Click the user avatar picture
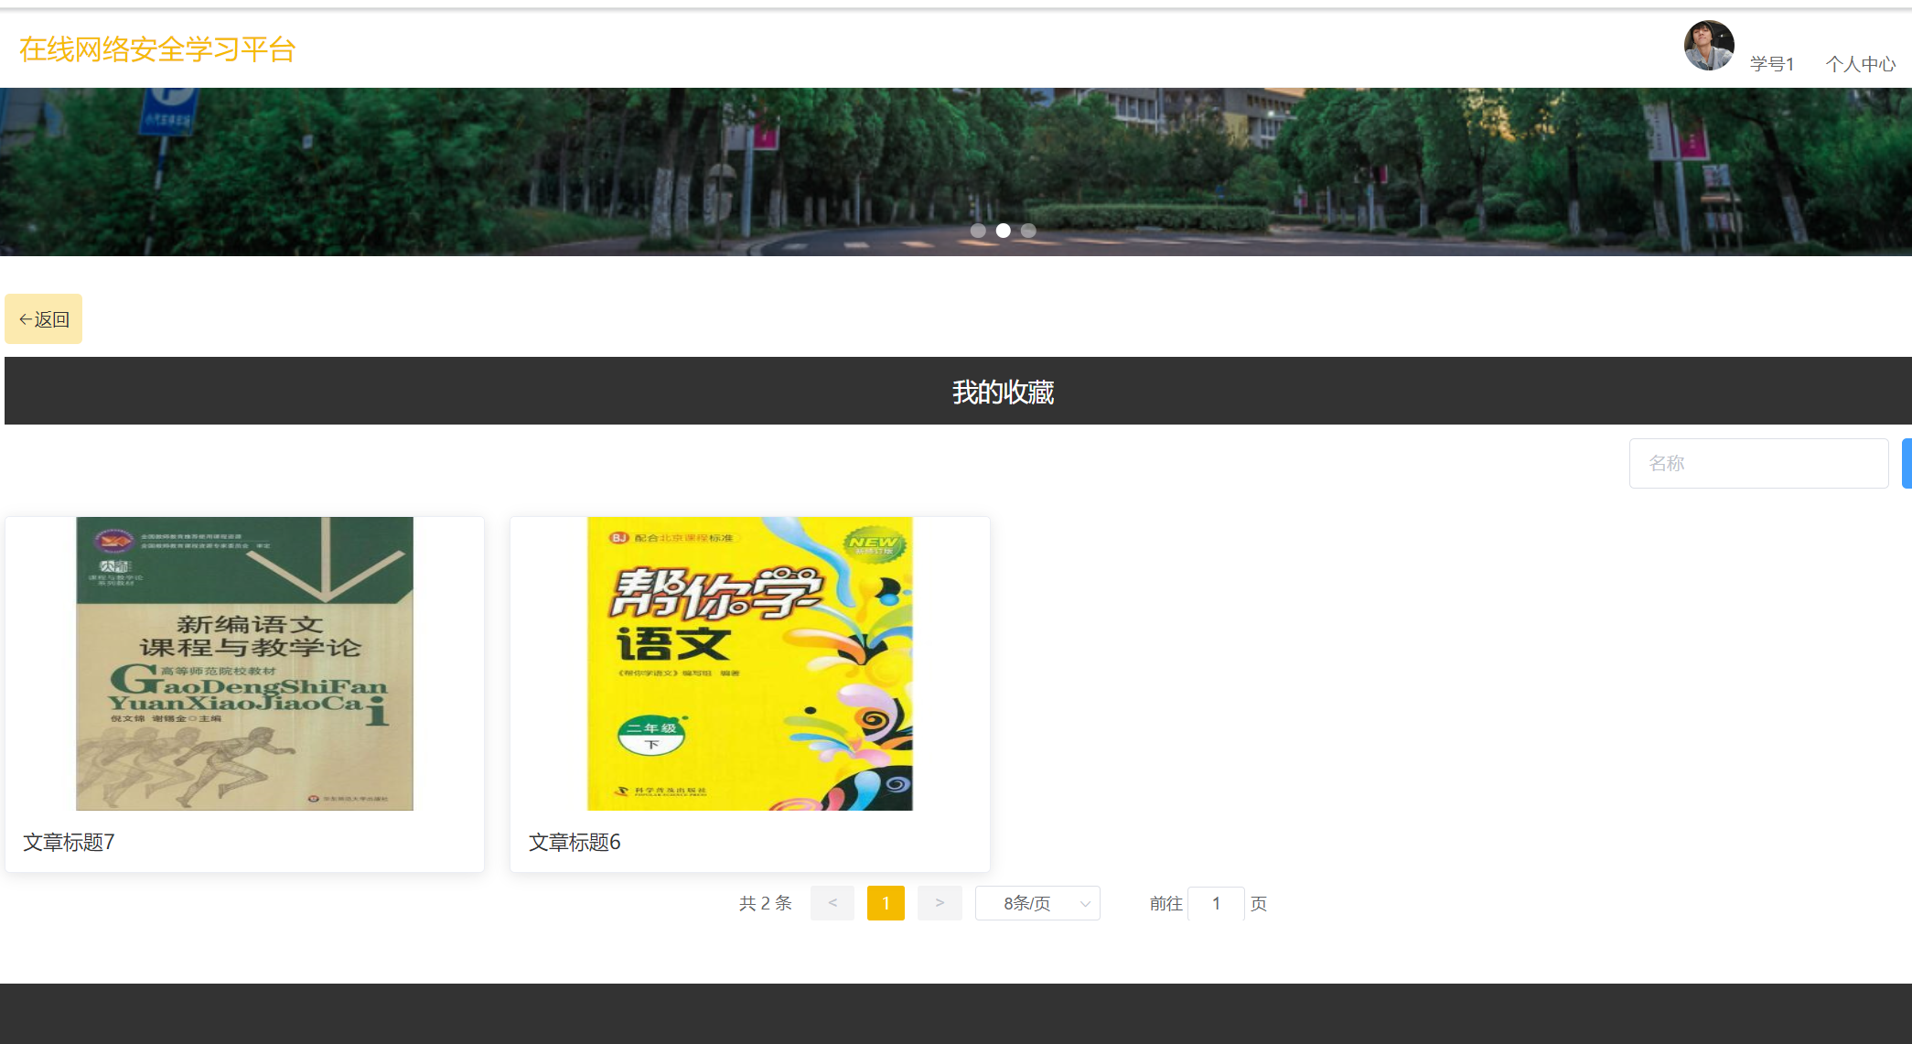Screen dimensions: 1912x1044 (1709, 46)
